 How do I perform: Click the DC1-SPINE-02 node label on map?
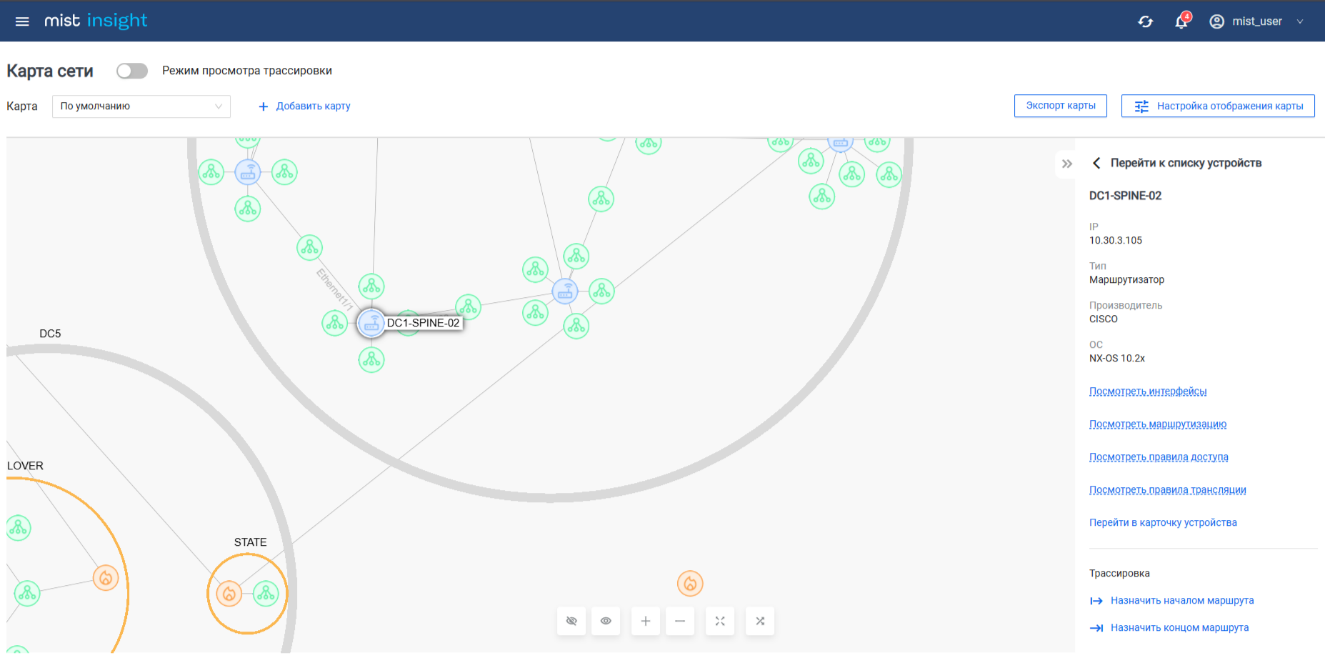tap(424, 323)
